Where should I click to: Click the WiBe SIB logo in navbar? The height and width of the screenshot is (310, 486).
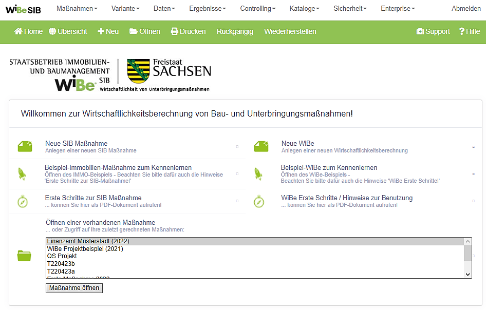(23, 9)
